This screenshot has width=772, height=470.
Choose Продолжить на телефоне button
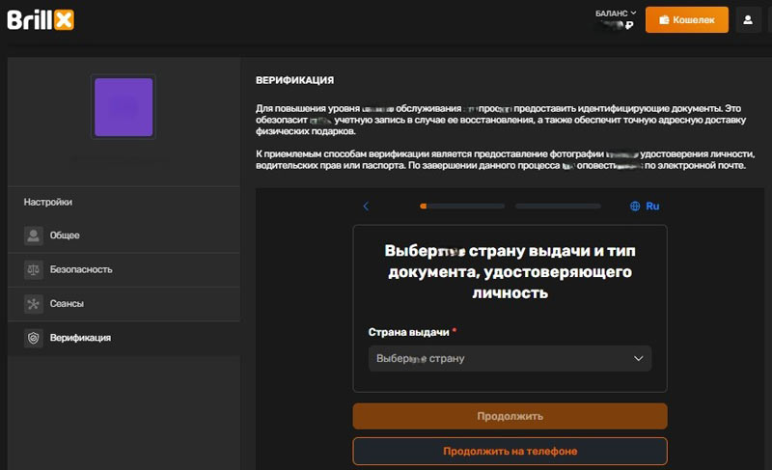(510, 452)
